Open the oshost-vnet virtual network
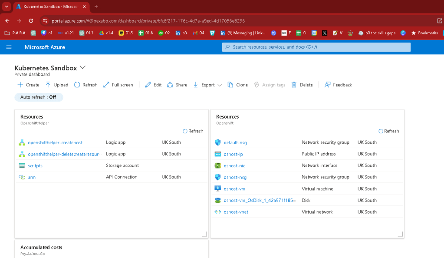The height and width of the screenshot is (258, 444). pos(236,212)
